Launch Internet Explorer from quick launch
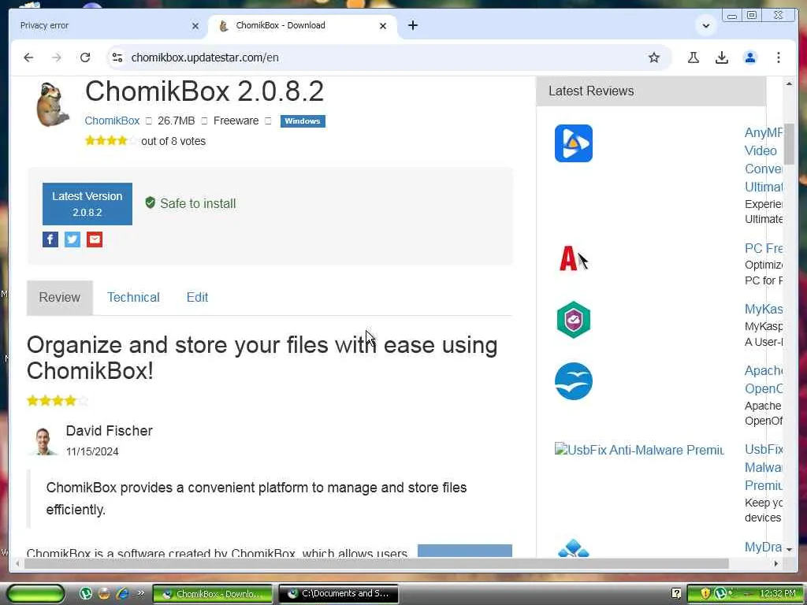This screenshot has width=807, height=605. pos(122,594)
